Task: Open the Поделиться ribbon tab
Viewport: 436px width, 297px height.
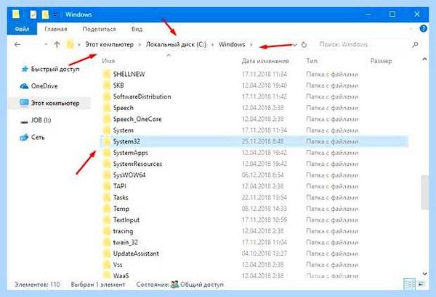Action: pyautogui.click(x=100, y=29)
